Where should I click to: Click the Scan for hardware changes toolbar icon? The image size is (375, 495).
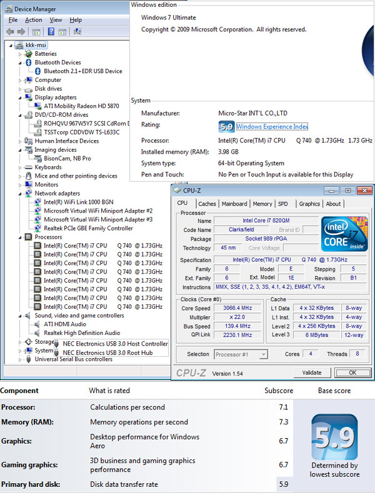[x=77, y=32]
